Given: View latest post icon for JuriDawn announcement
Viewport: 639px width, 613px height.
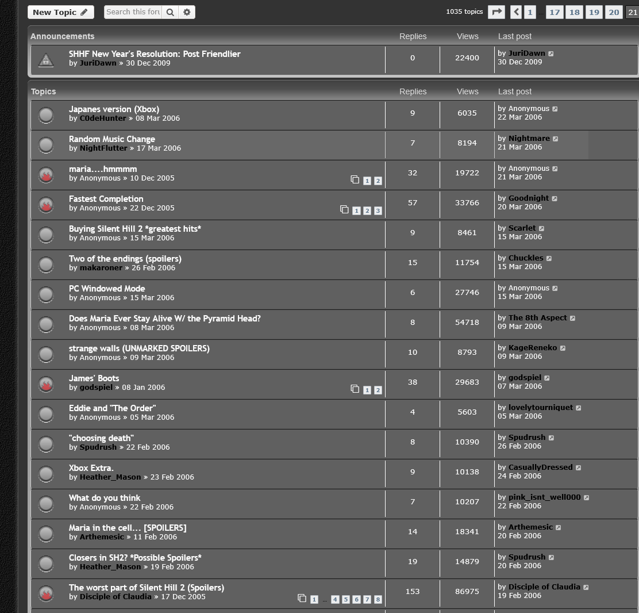Looking at the screenshot, I should click(x=551, y=53).
